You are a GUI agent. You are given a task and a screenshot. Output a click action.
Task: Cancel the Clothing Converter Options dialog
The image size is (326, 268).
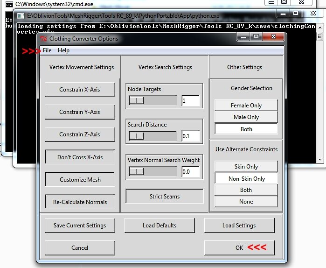tap(80, 248)
